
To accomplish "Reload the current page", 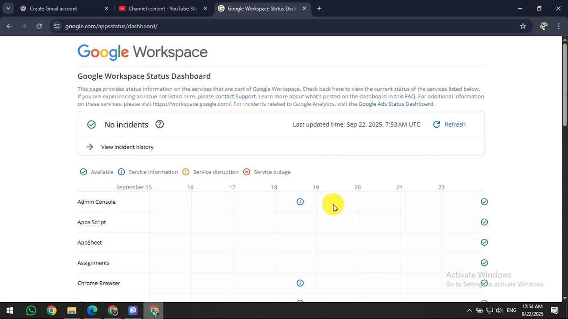I will [39, 26].
